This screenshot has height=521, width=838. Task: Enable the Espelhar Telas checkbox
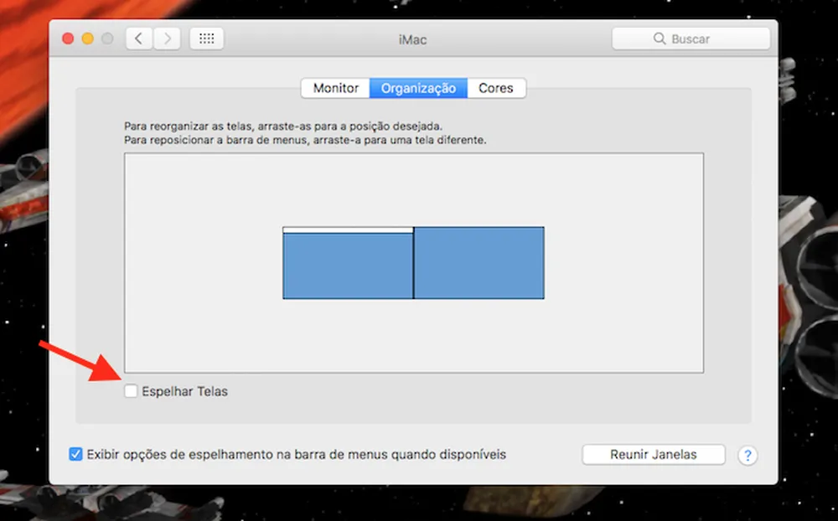(x=131, y=391)
